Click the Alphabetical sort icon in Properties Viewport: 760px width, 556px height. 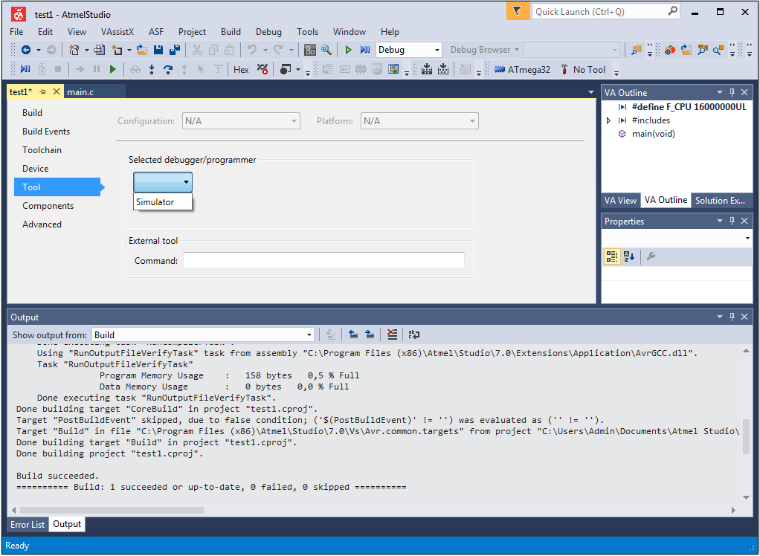coord(629,256)
